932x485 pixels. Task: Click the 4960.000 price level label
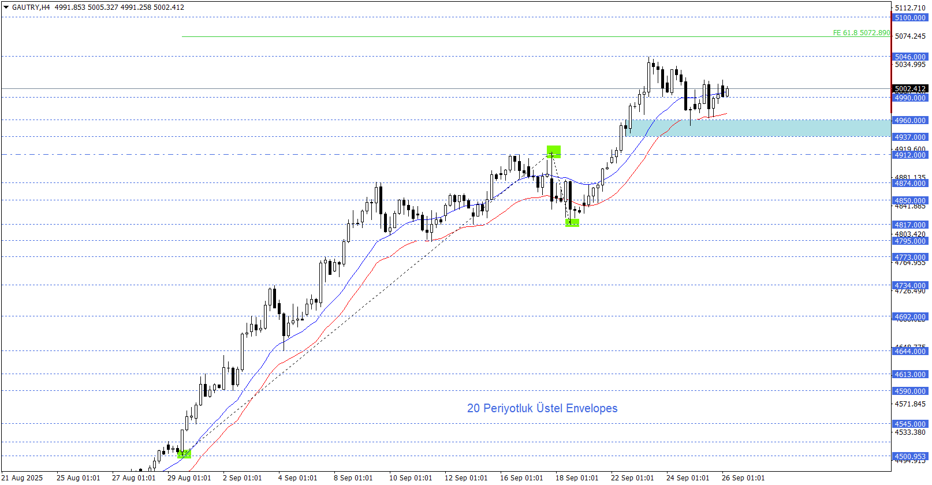(x=910, y=121)
